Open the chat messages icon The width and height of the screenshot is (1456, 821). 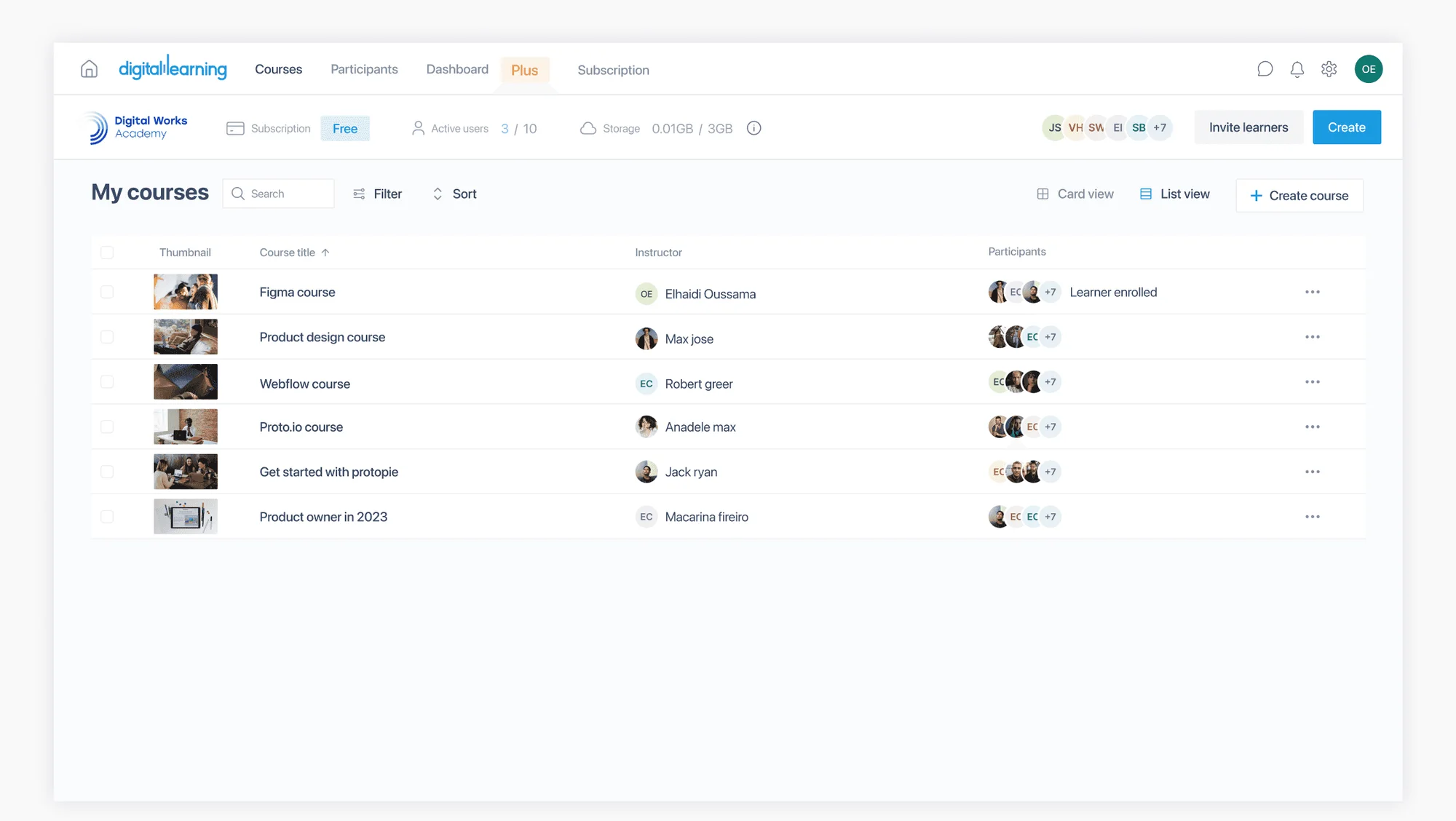[x=1265, y=69]
